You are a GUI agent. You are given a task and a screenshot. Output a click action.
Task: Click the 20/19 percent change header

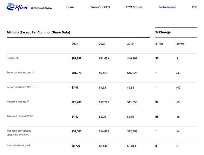180,44
